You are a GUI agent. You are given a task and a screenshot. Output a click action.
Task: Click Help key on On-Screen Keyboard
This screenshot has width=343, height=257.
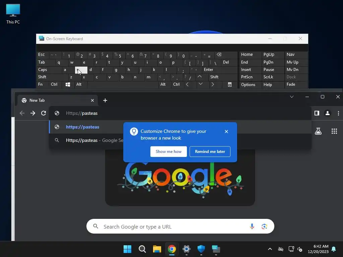click(x=273, y=85)
